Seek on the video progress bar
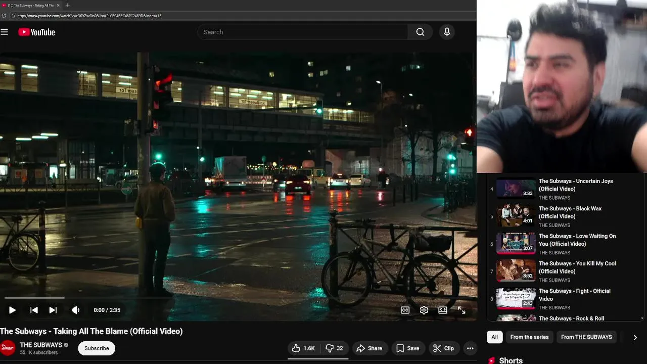This screenshot has width=647, height=364. [238, 298]
